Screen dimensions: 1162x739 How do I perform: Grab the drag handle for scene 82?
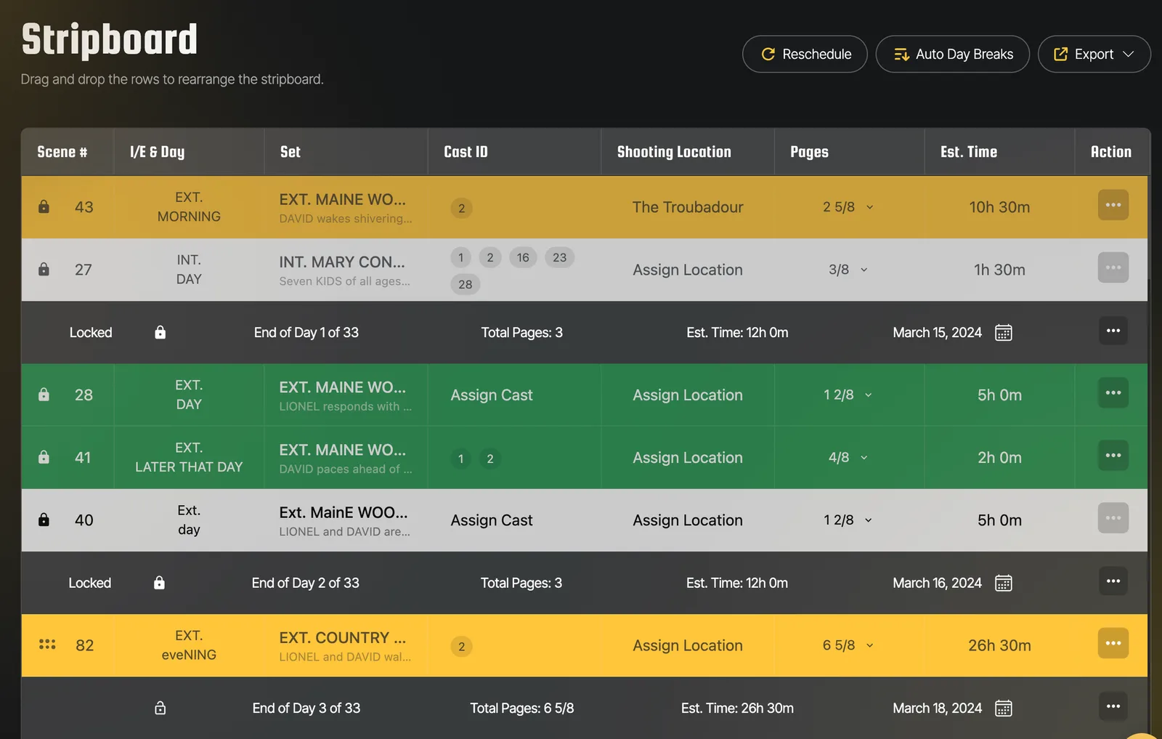click(47, 645)
